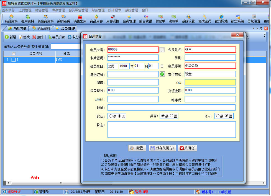Click the 客户资料 toolbar icon

[27, 19]
